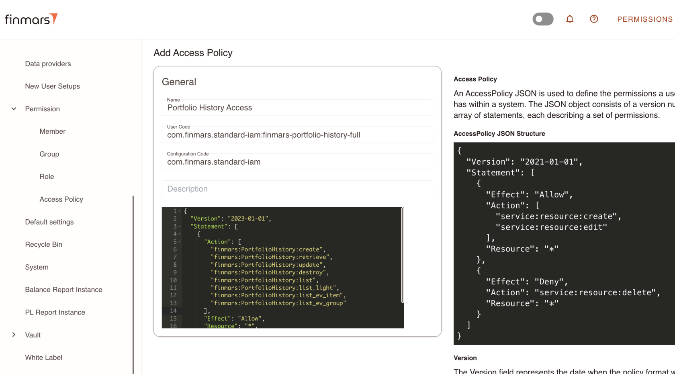Click the Name field 'Portfolio History Access'
The image size is (675, 374).
tap(297, 108)
